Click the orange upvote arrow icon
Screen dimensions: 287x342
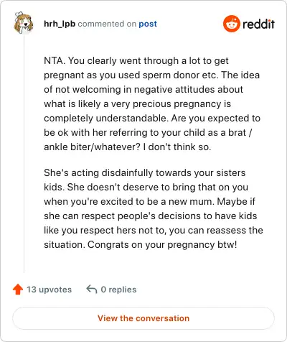[x=18, y=290]
